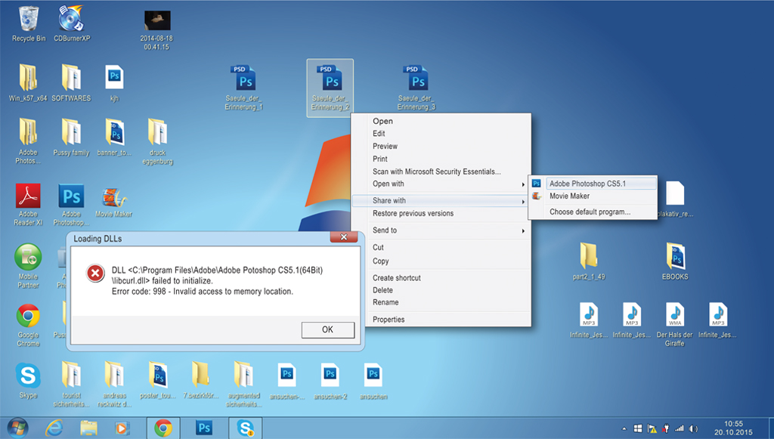Select Scan with Microsoft Security Essentials
The image size is (774, 439).
pyautogui.click(x=441, y=172)
